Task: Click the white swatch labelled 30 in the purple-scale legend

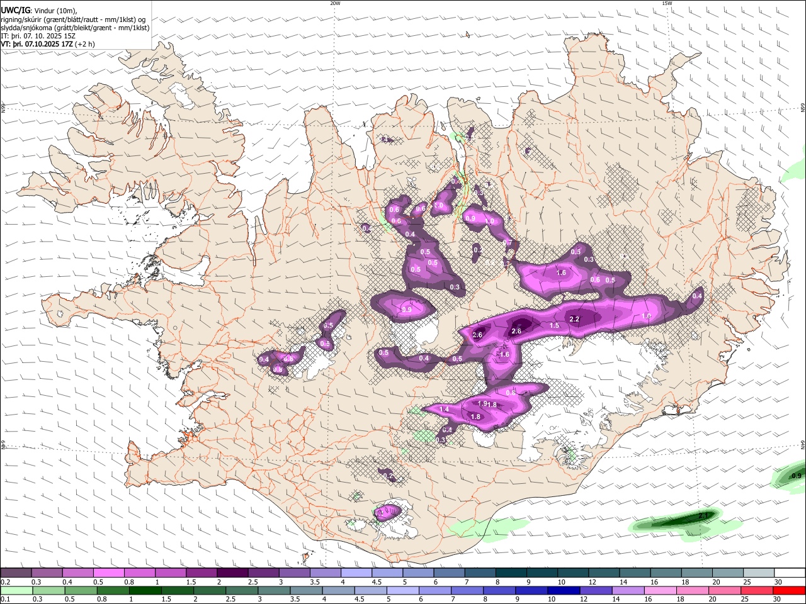Action: coord(790,573)
